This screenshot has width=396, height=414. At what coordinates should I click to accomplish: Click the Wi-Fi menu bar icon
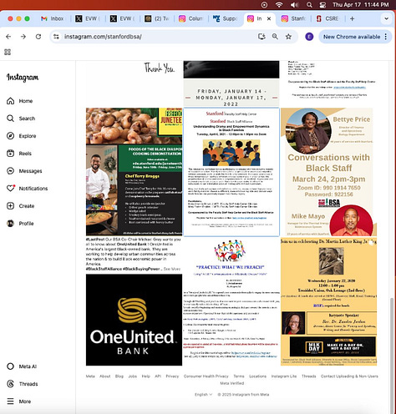pos(279,5)
